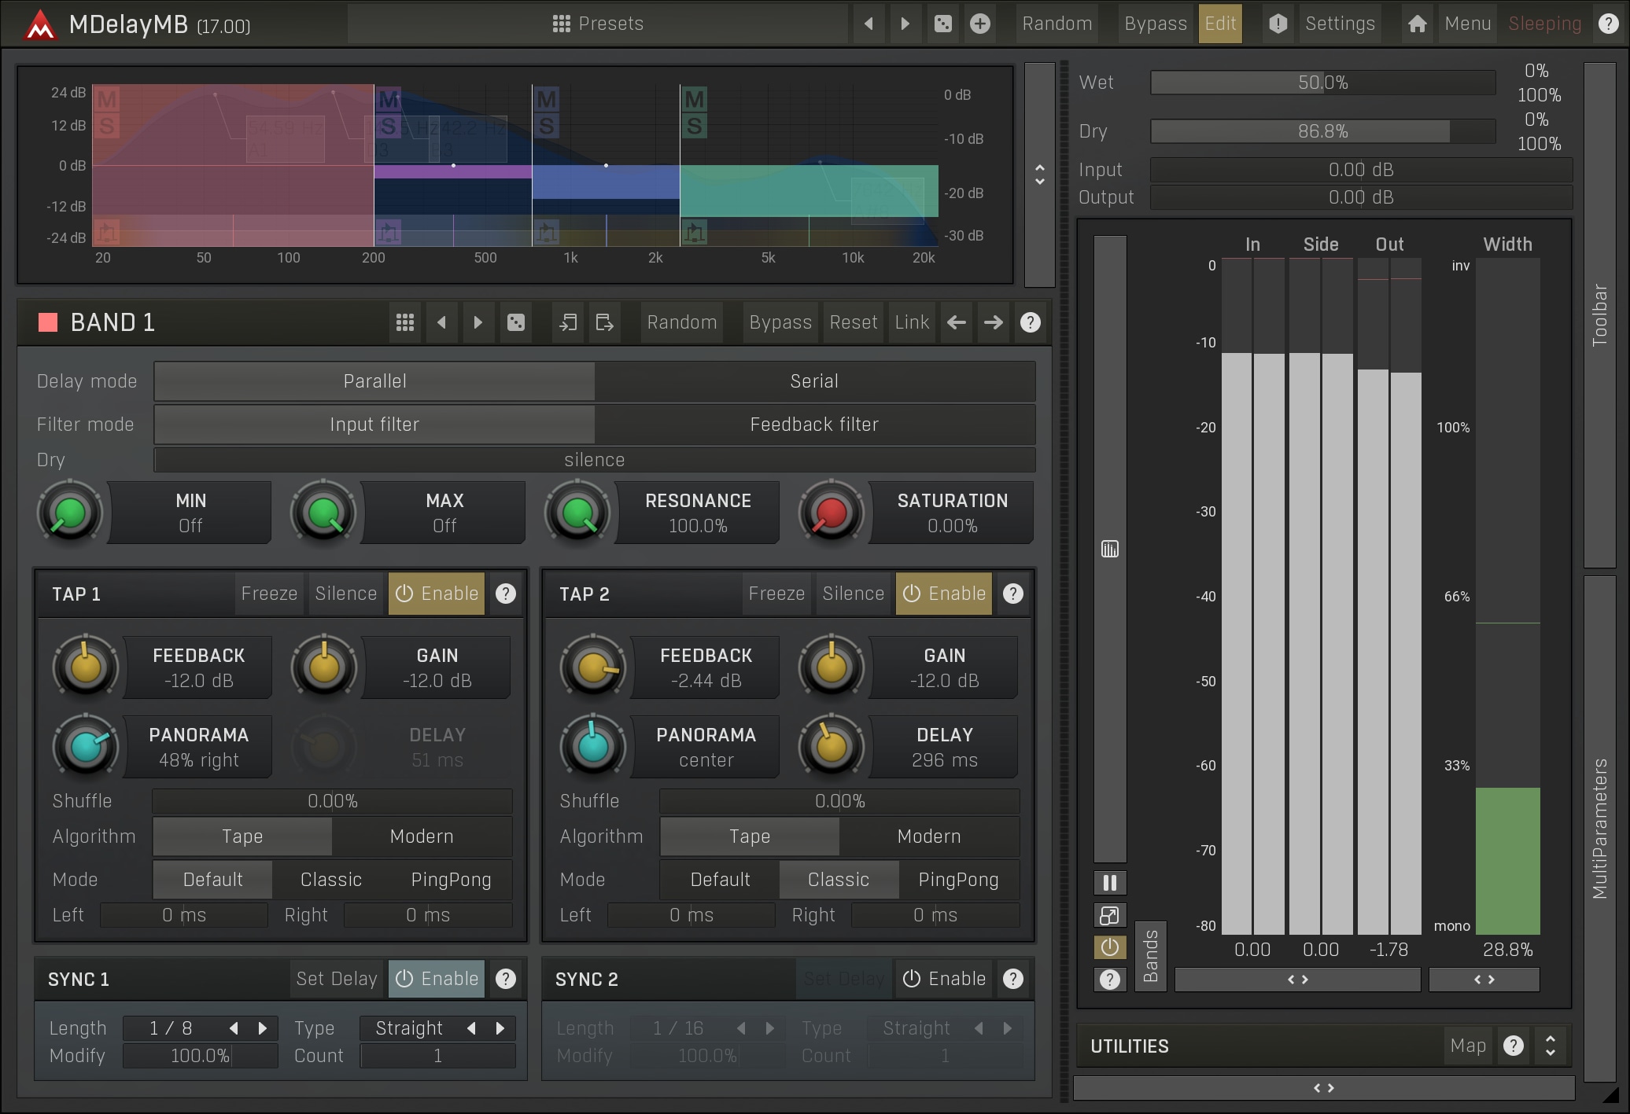Click the meter power icon near Bands
The width and height of the screenshot is (1630, 1114).
[1109, 947]
